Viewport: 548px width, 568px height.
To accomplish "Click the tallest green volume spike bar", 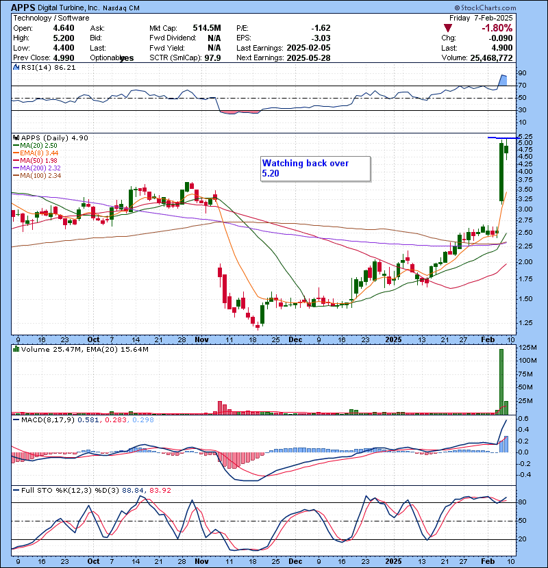I will pyautogui.click(x=501, y=381).
